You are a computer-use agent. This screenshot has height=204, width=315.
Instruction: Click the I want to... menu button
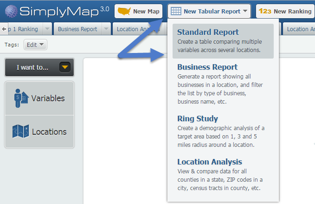point(39,67)
